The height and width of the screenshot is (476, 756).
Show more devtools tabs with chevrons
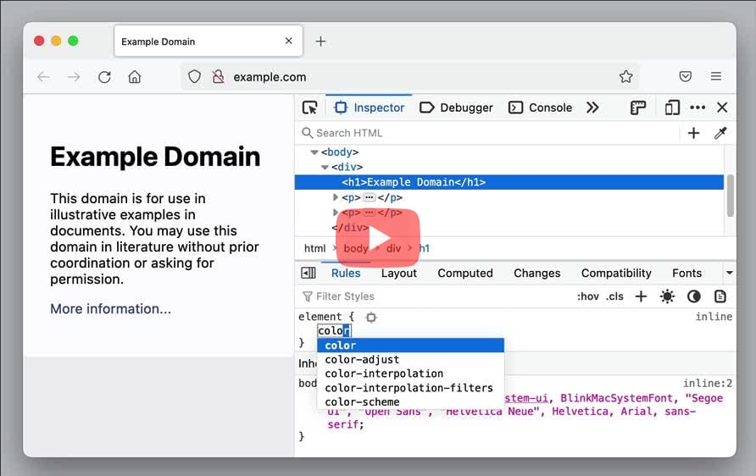tap(592, 108)
